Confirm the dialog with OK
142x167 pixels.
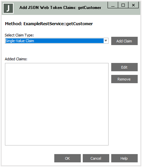68,158
